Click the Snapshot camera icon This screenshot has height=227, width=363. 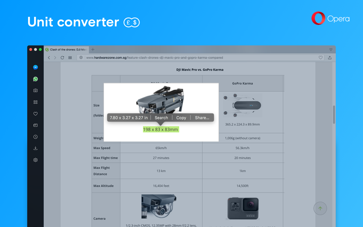pyautogui.click(x=35, y=91)
